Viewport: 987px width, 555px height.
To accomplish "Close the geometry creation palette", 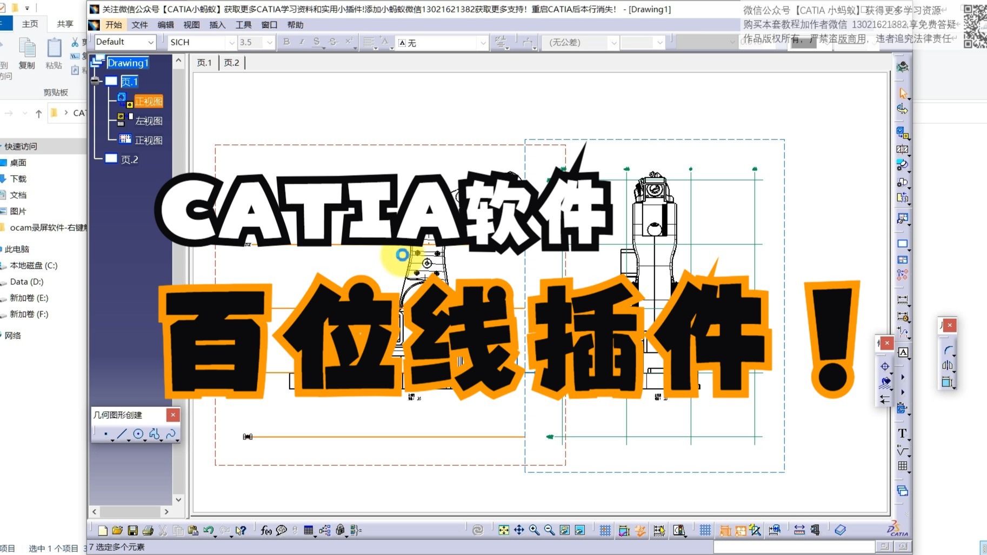I will 173,414.
